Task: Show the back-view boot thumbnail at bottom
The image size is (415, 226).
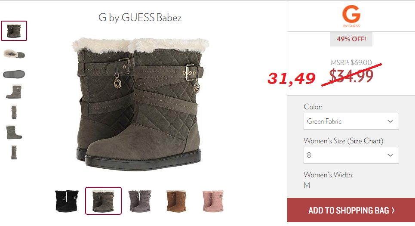Action: (14, 152)
